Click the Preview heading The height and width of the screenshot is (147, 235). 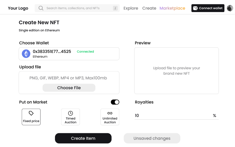143,43
